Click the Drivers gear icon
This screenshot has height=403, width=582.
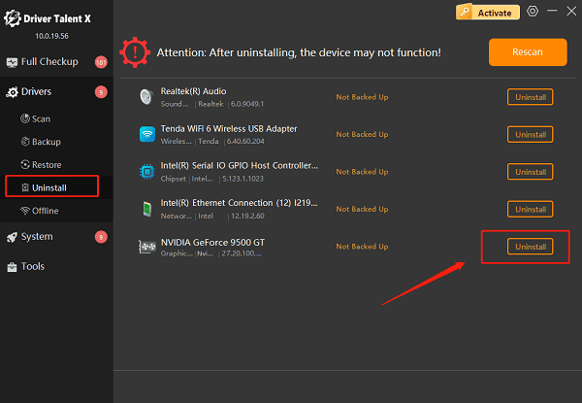(x=12, y=92)
